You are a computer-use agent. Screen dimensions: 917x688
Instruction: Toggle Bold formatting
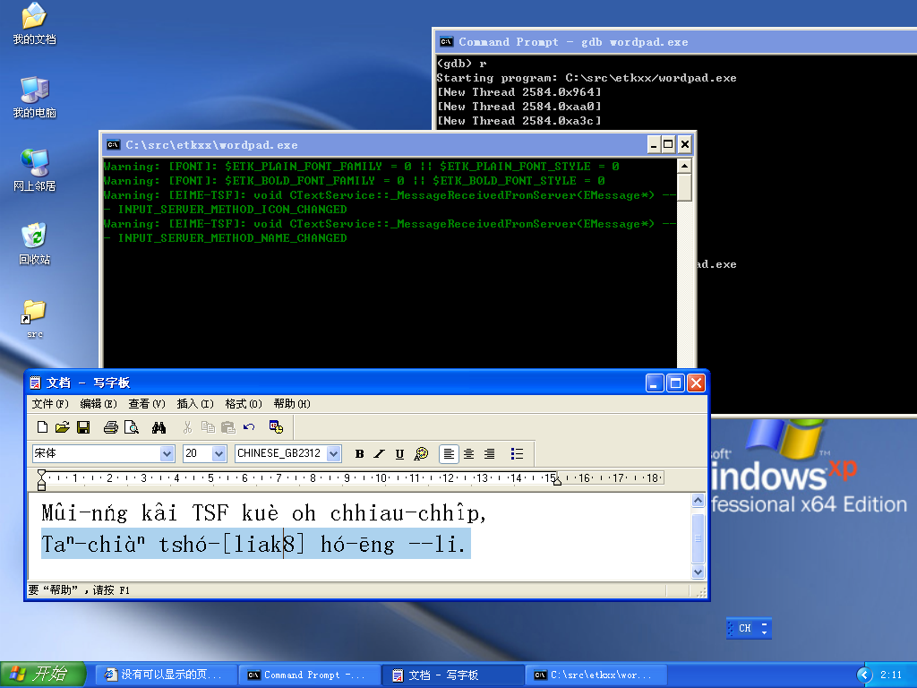[360, 454]
